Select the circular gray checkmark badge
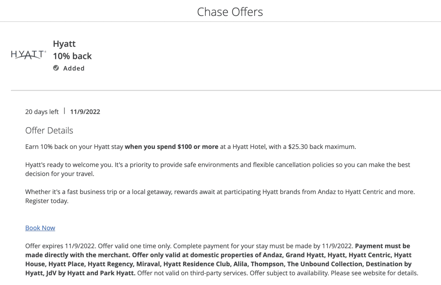The height and width of the screenshot is (285, 441). point(56,68)
